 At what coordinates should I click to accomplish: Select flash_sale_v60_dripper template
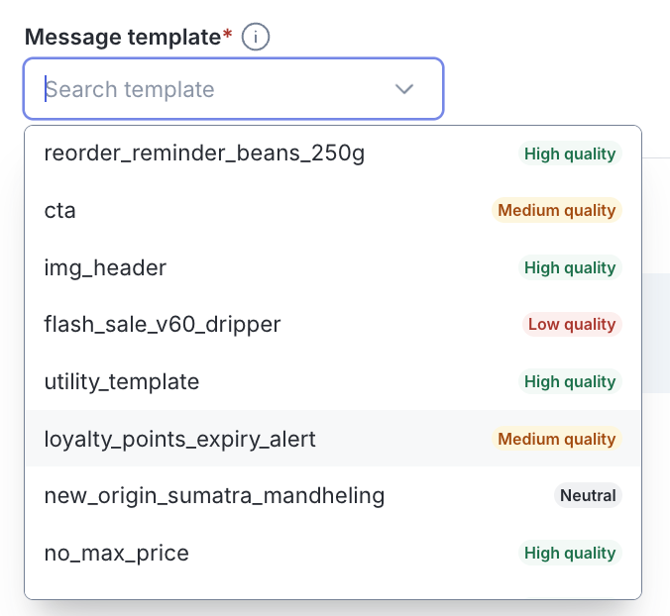tap(333, 325)
